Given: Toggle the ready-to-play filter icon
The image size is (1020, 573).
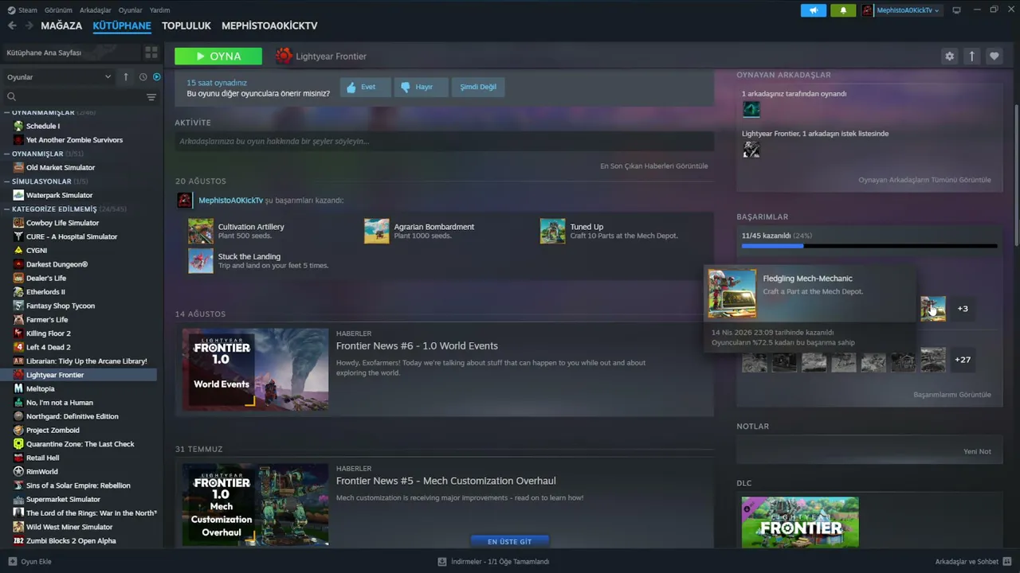Looking at the screenshot, I should pos(156,76).
